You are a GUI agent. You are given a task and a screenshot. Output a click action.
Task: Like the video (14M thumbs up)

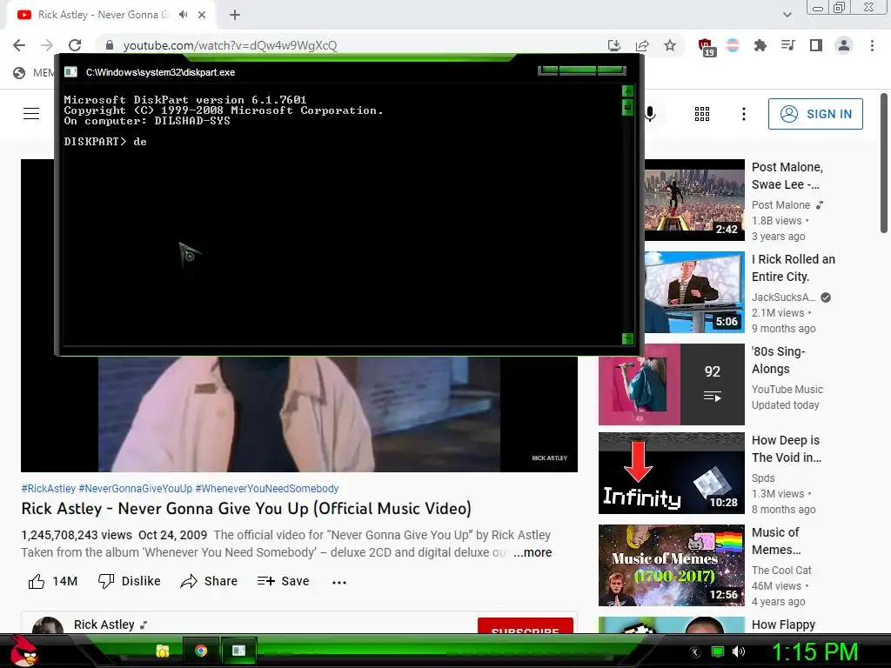tap(53, 581)
